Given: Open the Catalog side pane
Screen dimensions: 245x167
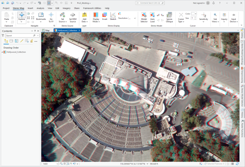Looking at the screenshot, I should coord(242,36).
